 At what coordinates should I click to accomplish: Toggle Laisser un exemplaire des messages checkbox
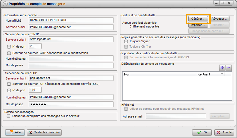(x=9, y=116)
